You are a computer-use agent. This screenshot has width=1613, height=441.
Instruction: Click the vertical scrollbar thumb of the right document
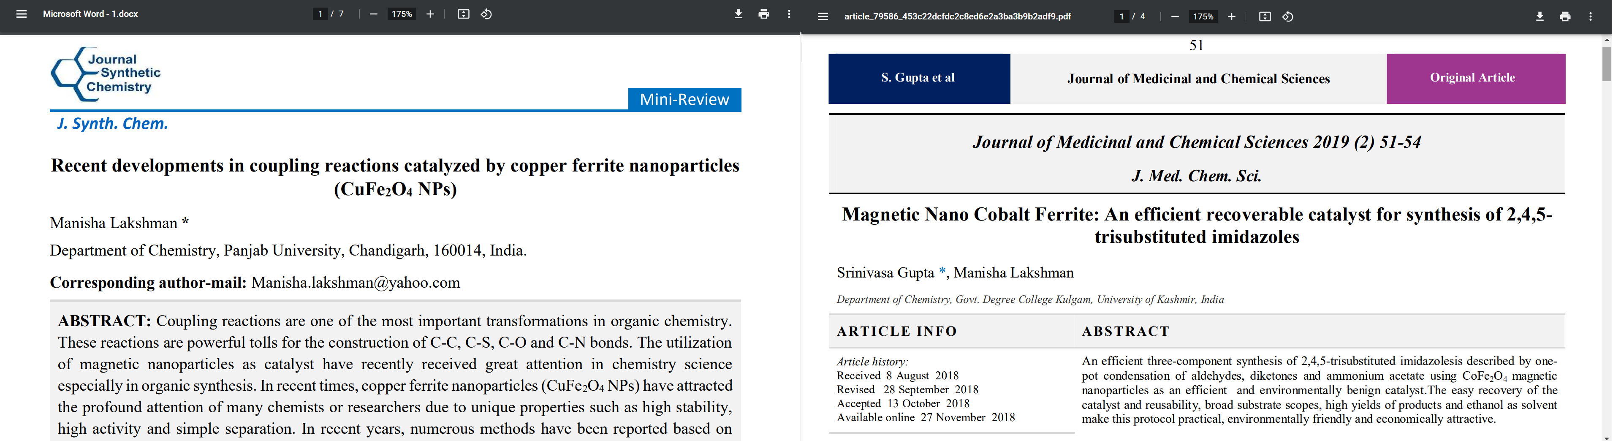coord(1607,64)
